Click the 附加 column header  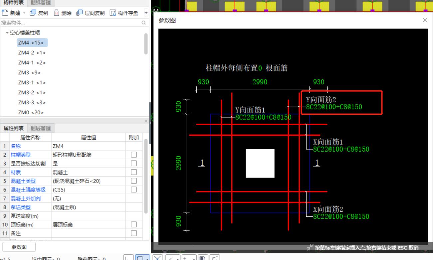[x=134, y=137]
